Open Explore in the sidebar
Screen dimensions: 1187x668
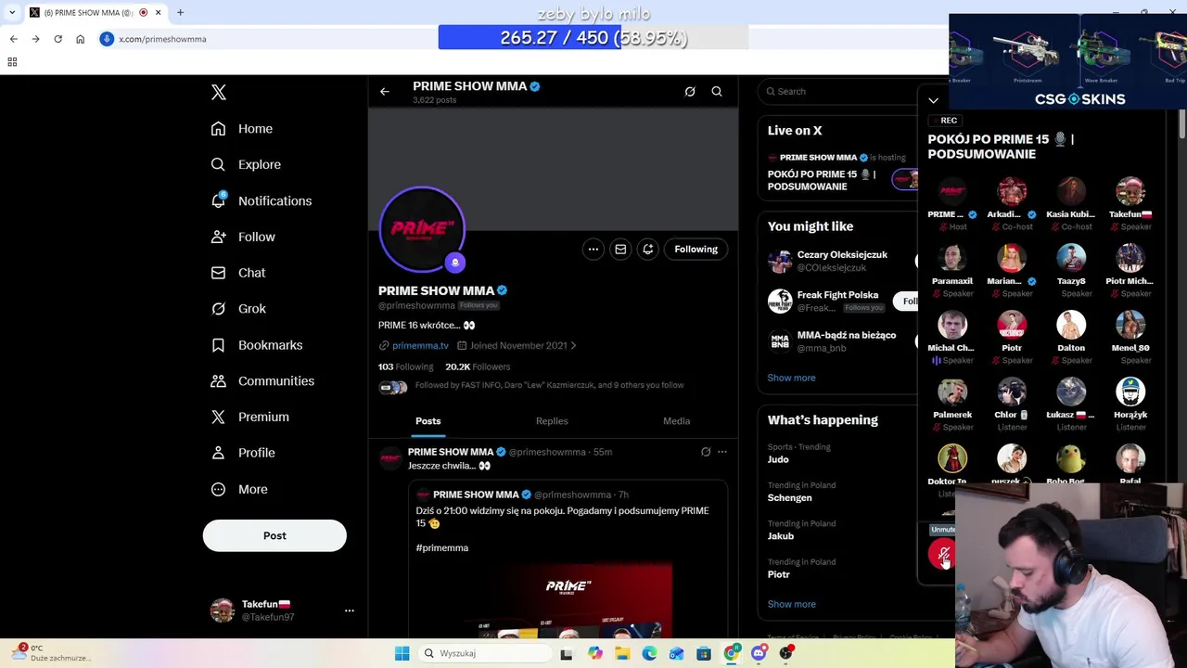(246, 164)
